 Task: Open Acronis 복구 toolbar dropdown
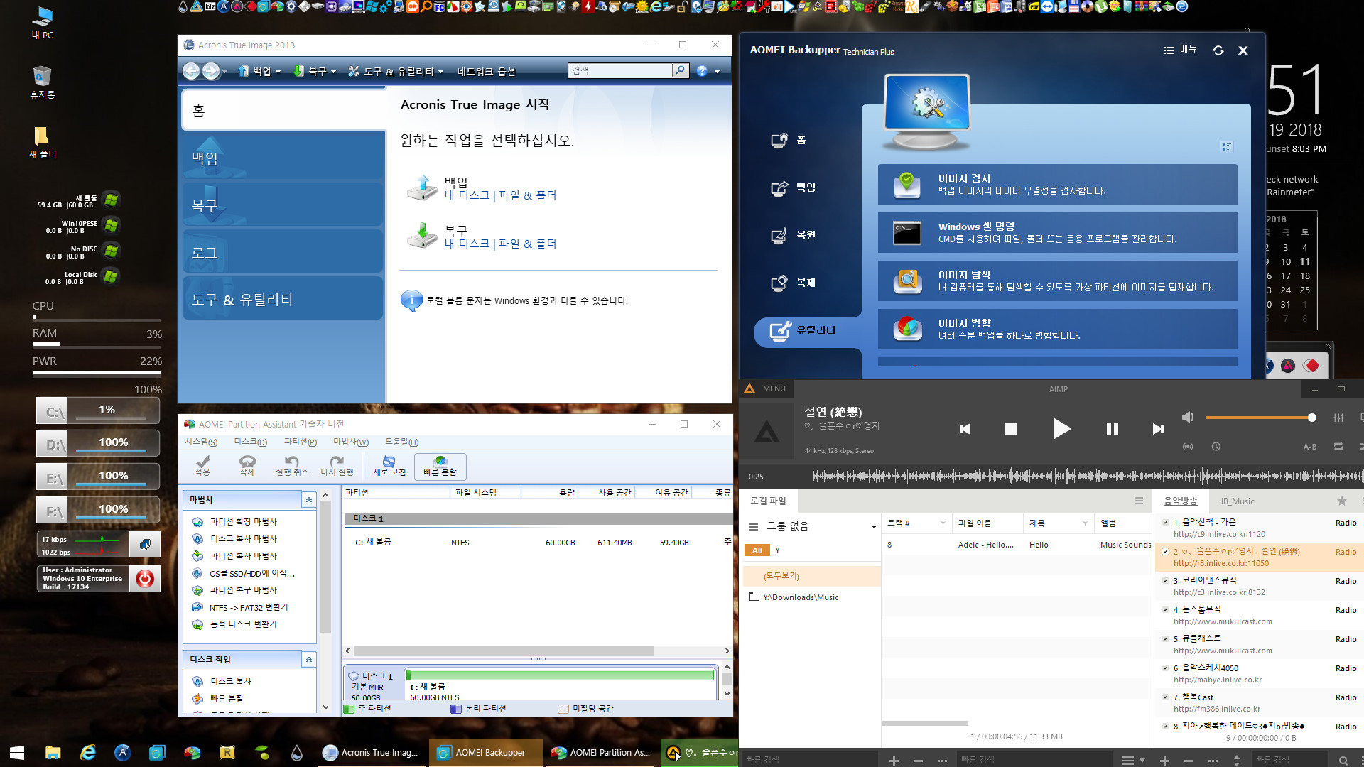pyautogui.click(x=315, y=71)
